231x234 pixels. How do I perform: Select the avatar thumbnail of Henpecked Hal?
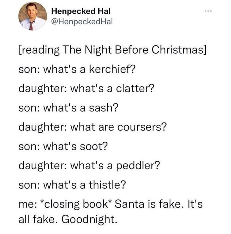tap(33, 17)
